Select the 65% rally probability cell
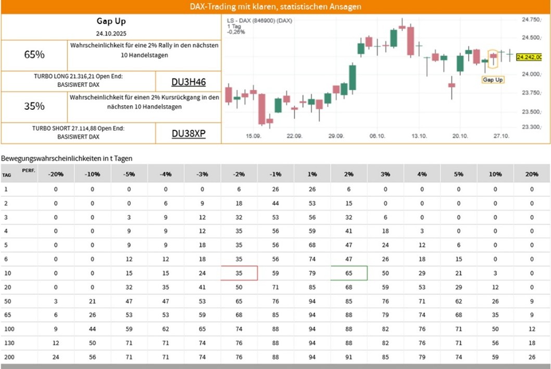 point(34,54)
